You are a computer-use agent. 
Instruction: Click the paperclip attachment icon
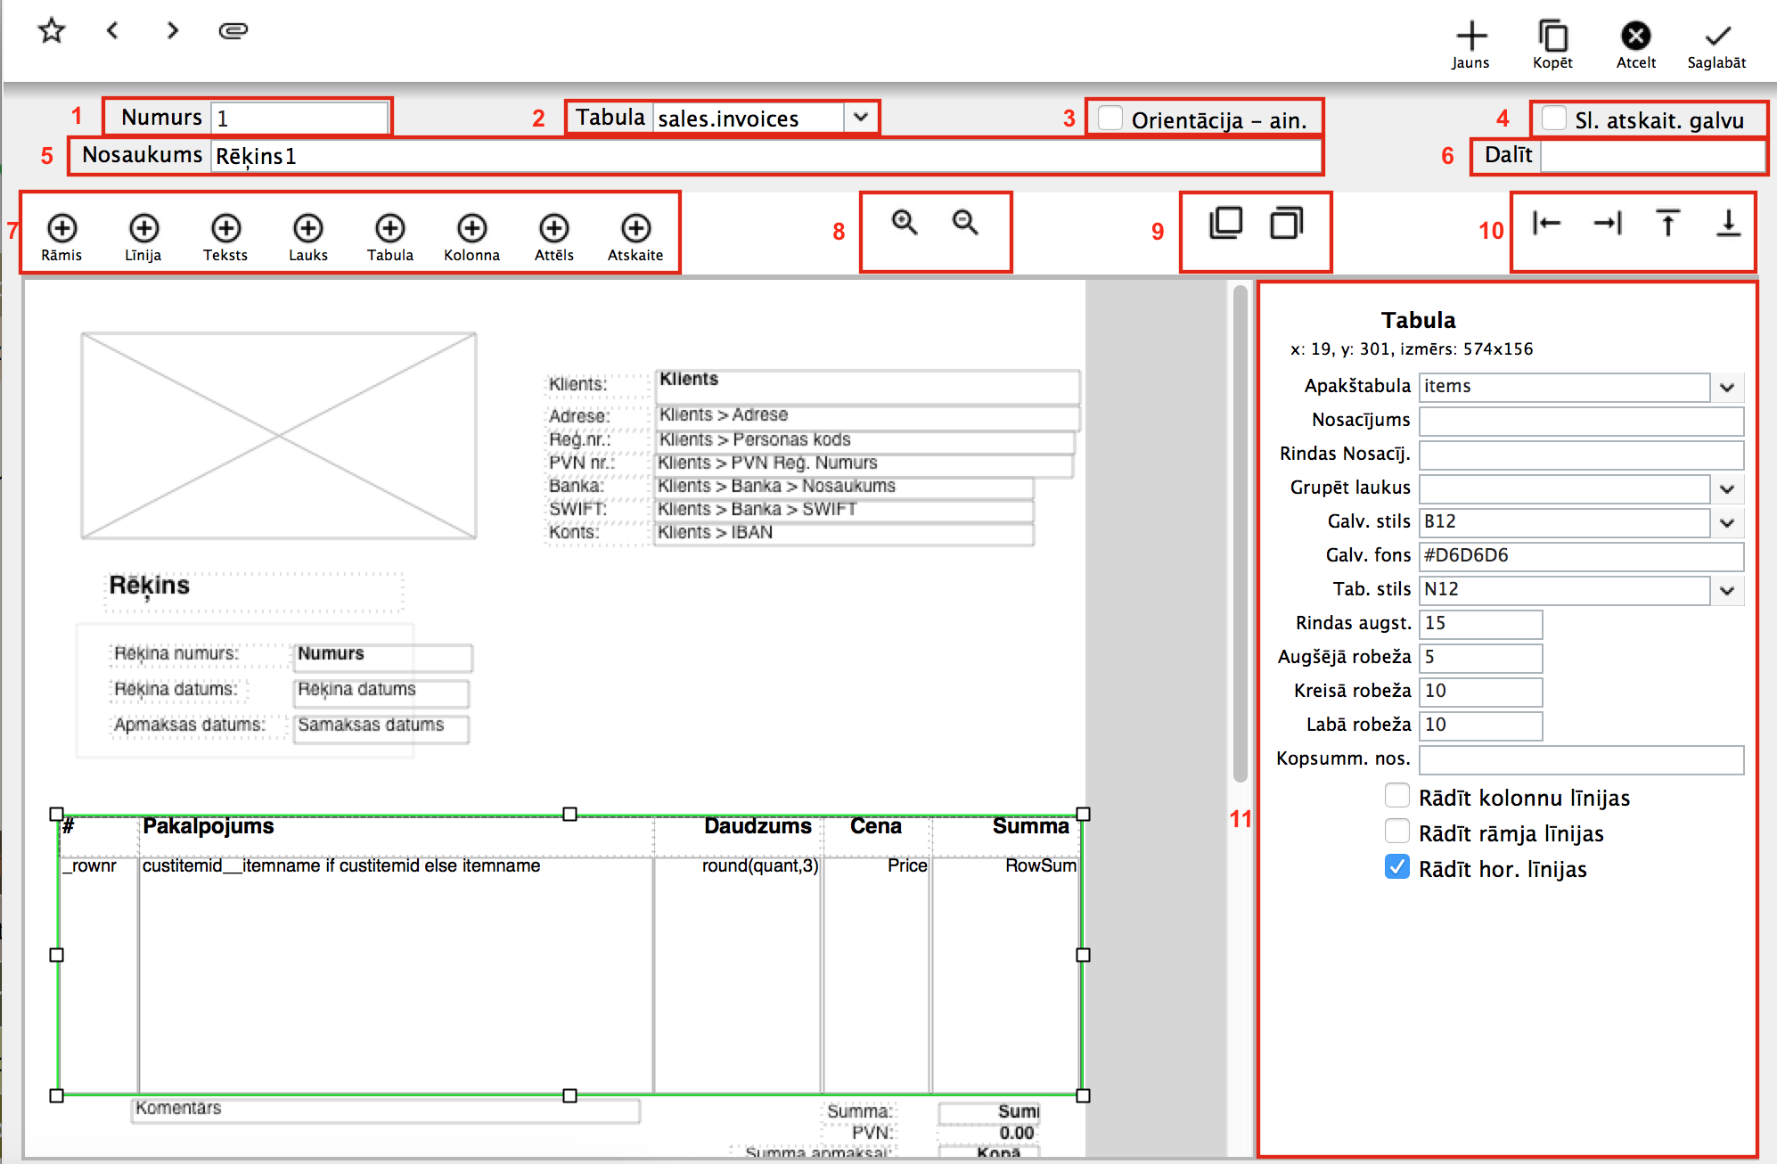click(x=233, y=31)
